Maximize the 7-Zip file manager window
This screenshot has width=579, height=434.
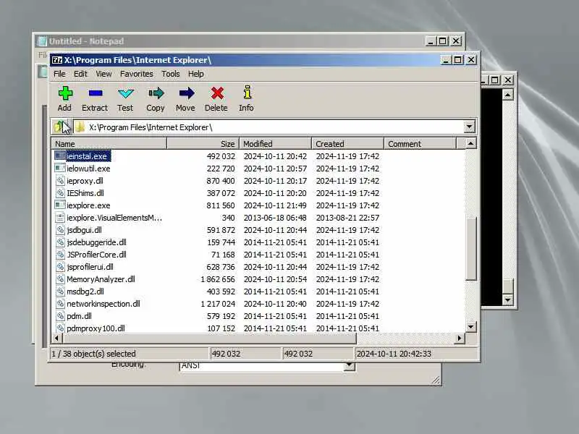tap(458, 60)
